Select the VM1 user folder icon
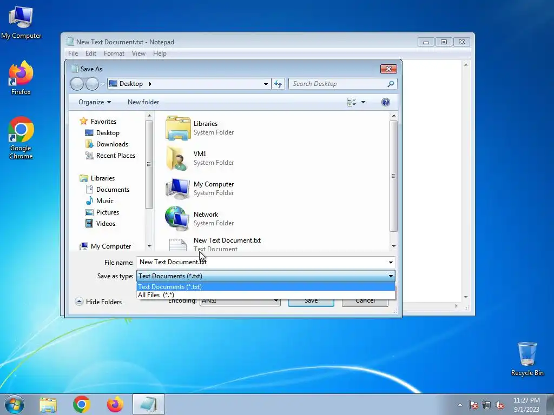Image resolution: width=554 pixels, height=415 pixels. click(x=178, y=158)
